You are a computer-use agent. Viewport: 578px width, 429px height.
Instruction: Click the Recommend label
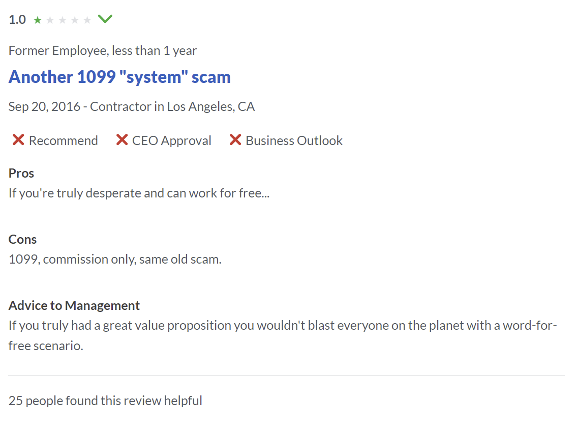click(64, 140)
